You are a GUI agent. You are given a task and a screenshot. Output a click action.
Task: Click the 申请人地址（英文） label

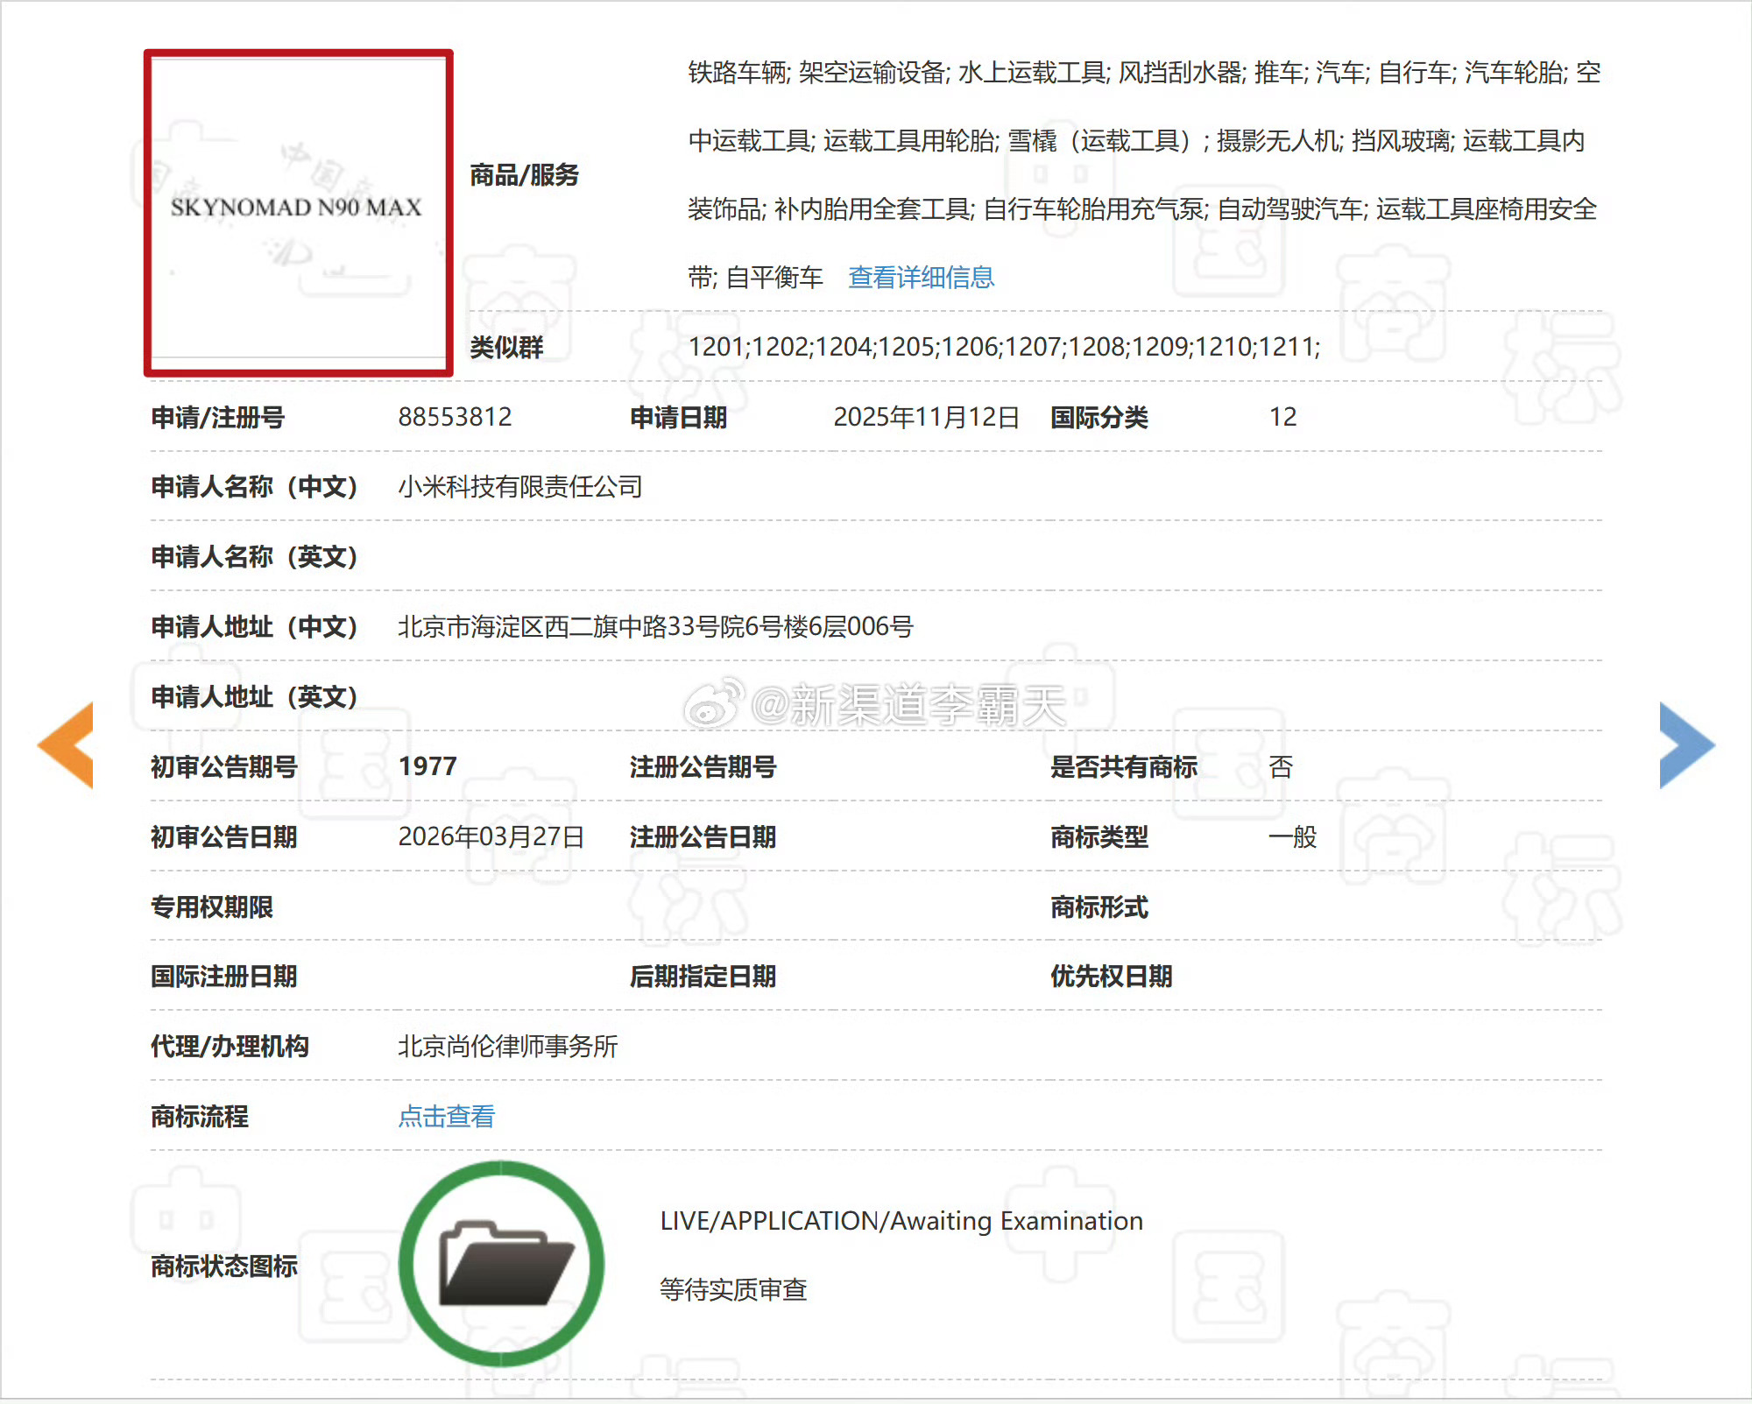tap(254, 697)
